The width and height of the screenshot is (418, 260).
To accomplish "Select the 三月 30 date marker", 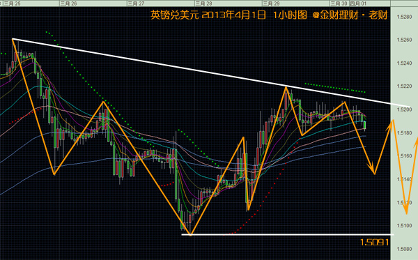I will [339, 3].
